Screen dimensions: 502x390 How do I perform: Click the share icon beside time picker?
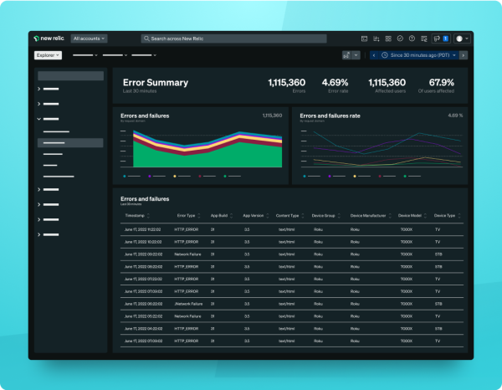(346, 54)
